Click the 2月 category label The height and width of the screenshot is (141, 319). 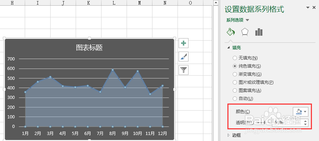(37, 133)
